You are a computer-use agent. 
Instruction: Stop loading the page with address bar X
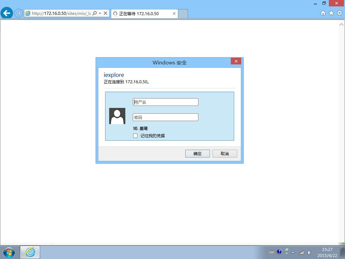pyautogui.click(x=105, y=13)
